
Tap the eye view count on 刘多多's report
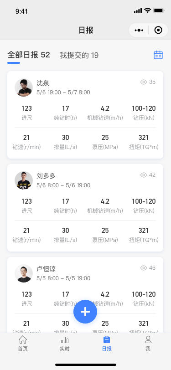point(148,175)
